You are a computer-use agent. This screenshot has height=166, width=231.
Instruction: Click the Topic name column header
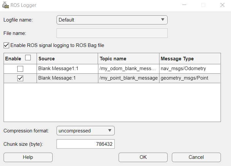[x=129, y=59]
